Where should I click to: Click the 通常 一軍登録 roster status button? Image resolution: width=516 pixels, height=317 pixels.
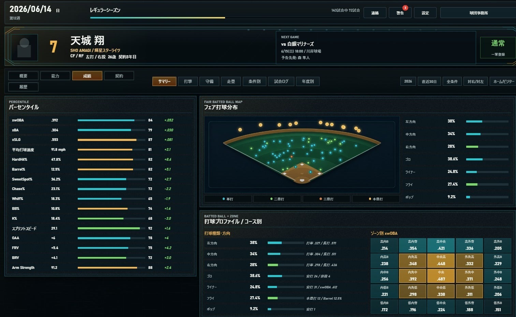tap(498, 47)
